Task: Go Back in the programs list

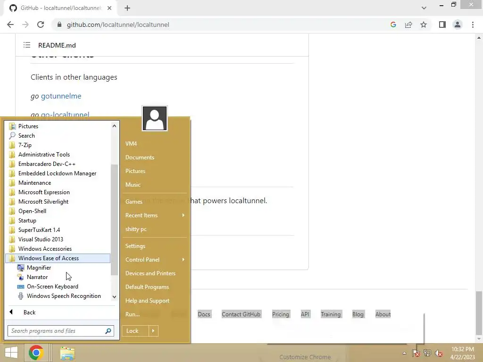Action: tap(29, 313)
